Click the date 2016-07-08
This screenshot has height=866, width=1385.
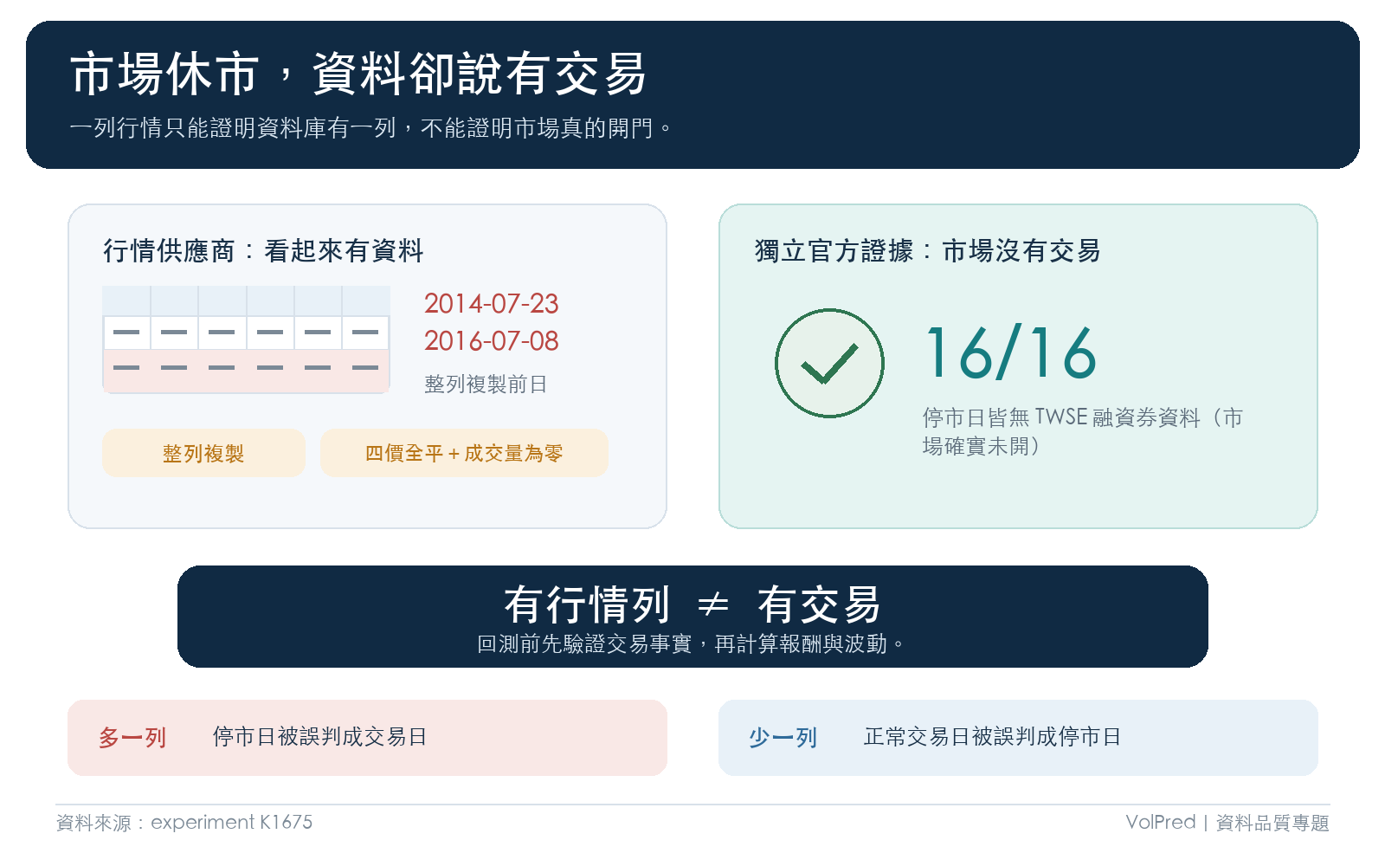click(x=491, y=341)
